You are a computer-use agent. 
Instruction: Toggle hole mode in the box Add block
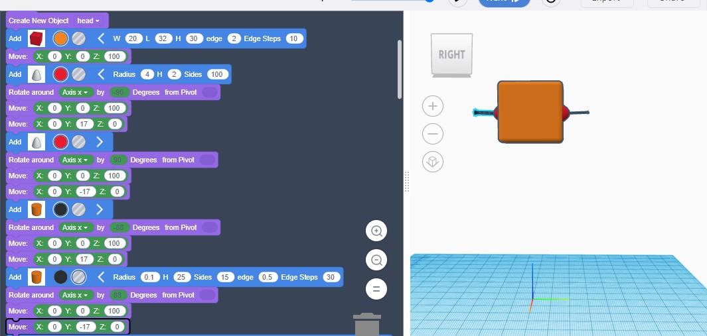[79, 38]
